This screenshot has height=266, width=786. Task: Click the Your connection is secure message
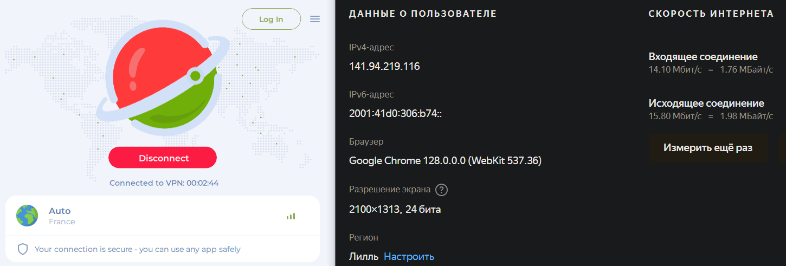tap(138, 249)
